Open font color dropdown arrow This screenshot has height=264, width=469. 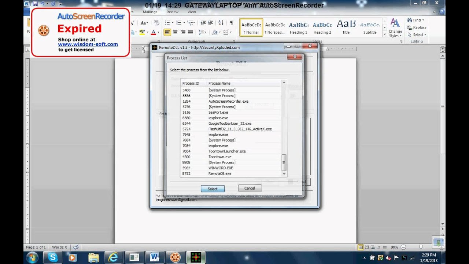coord(158,32)
